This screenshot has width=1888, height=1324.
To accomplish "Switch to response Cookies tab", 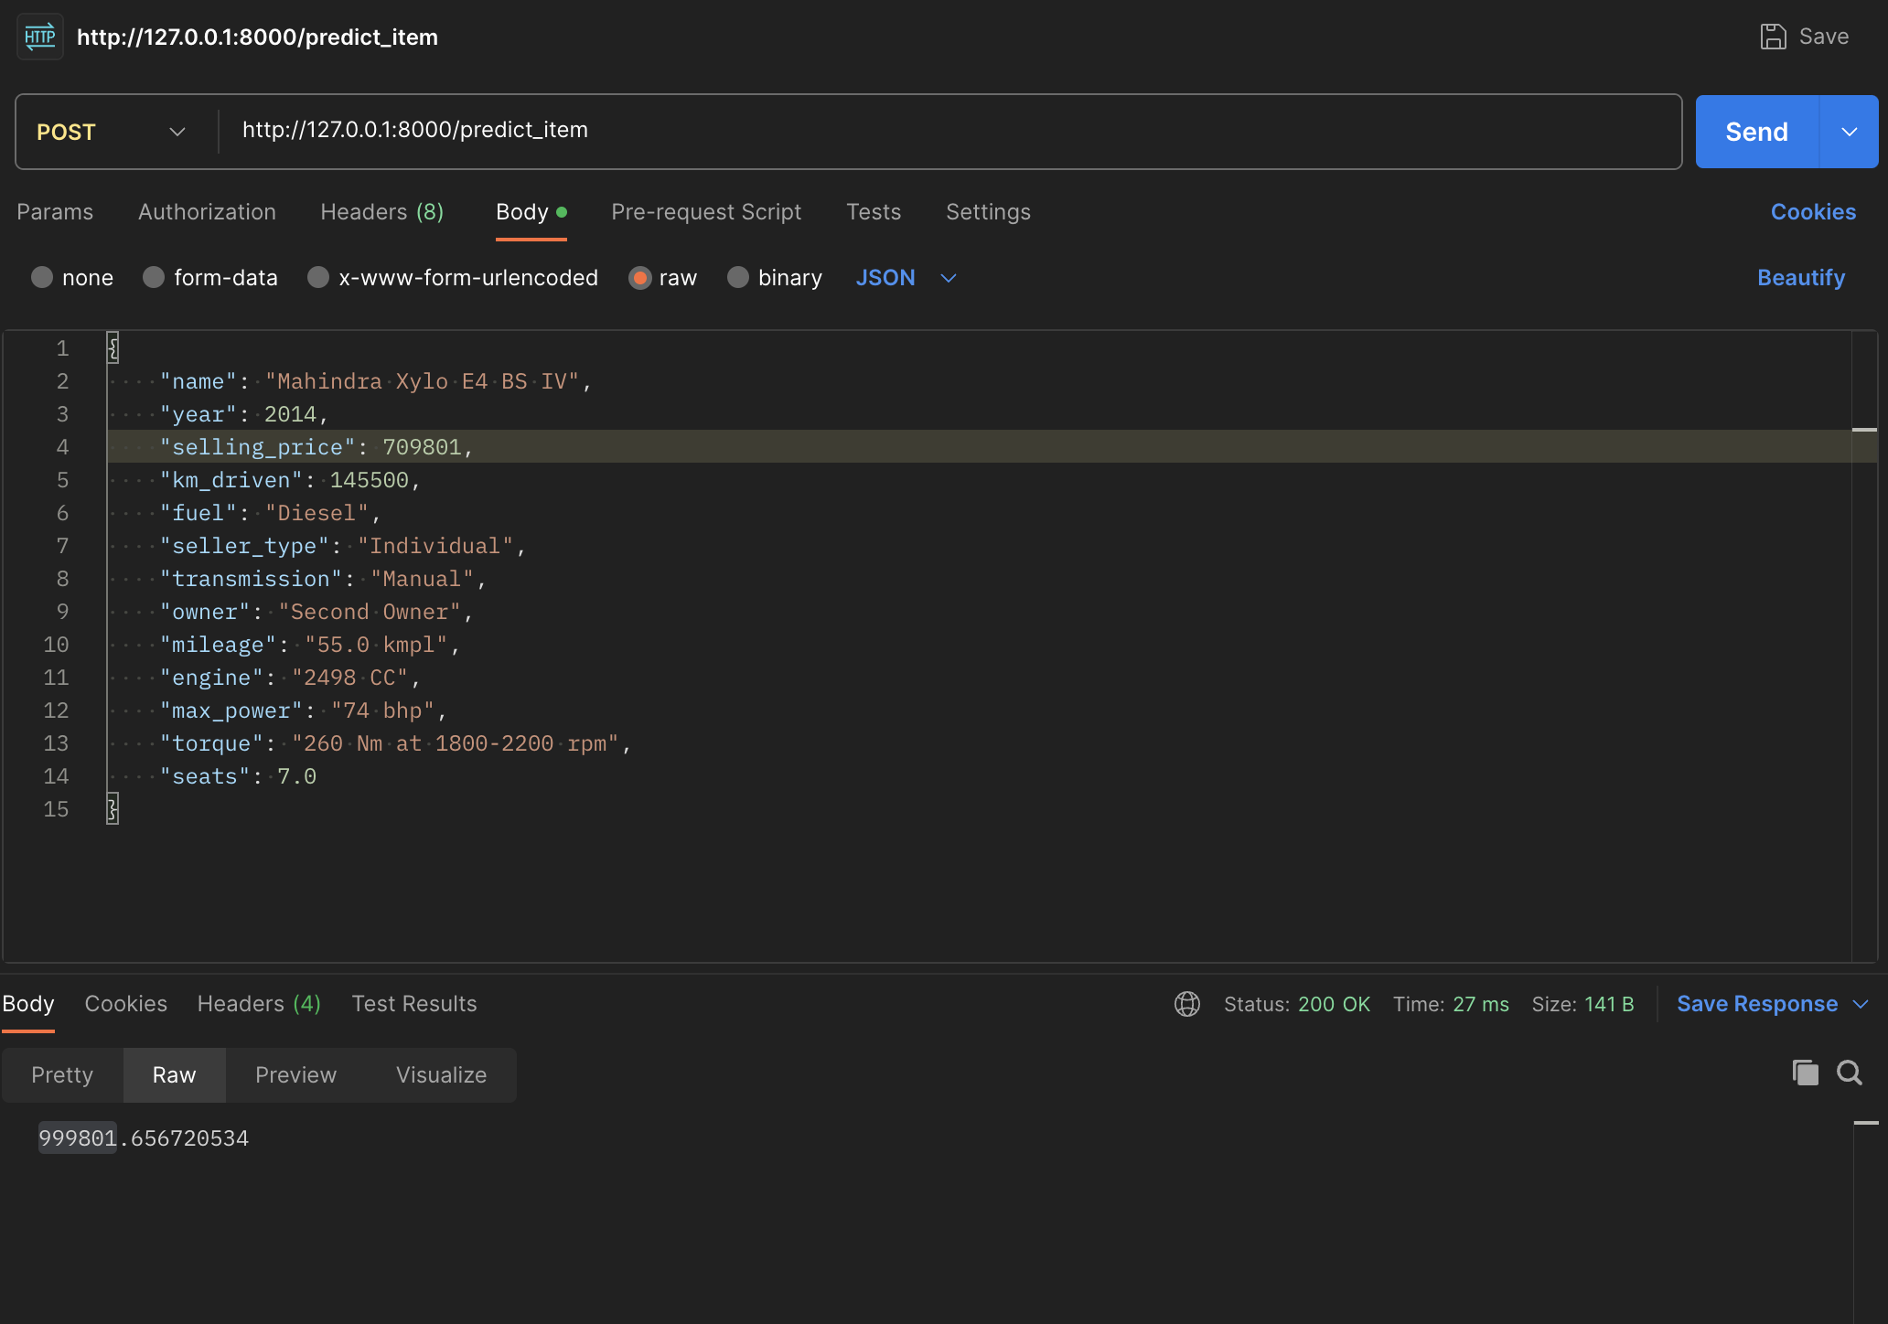I will [126, 1004].
